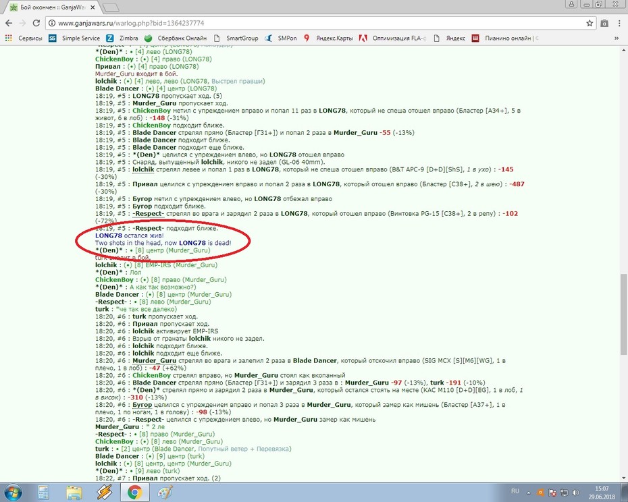This screenshot has width=628, height=502.
Task: Click the -102 damage value
Action: pyautogui.click(x=511, y=213)
